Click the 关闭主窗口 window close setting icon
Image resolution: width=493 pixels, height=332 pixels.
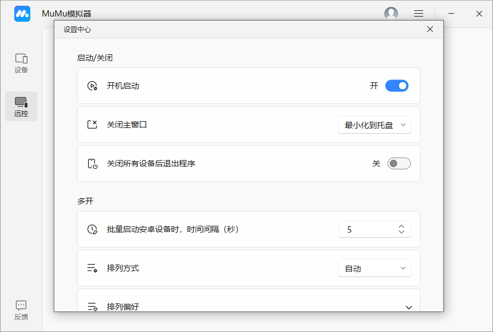pos(92,124)
